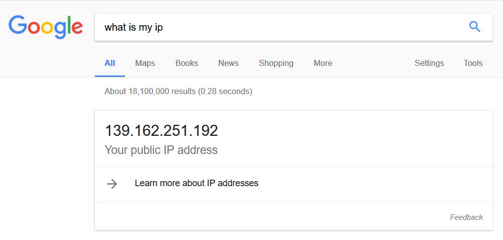Image resolution: width=503 pixels, height=240 pixels.
Task: Expand the More search categories menu
Action: click(x=323, y=63)
